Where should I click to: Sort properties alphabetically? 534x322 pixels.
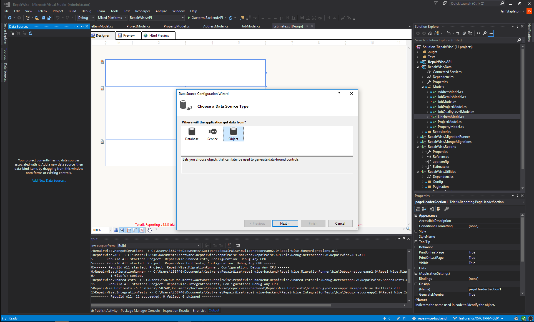pos(424,209)
